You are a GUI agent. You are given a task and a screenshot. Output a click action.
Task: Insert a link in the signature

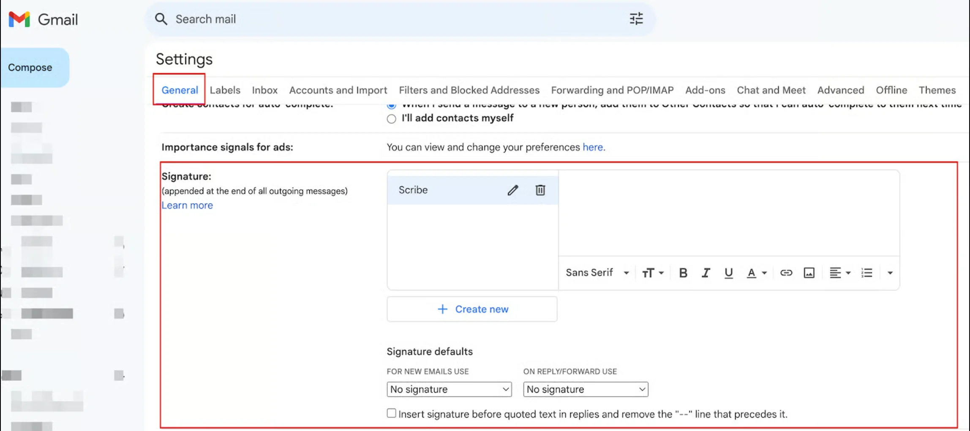tap(786, 273)
